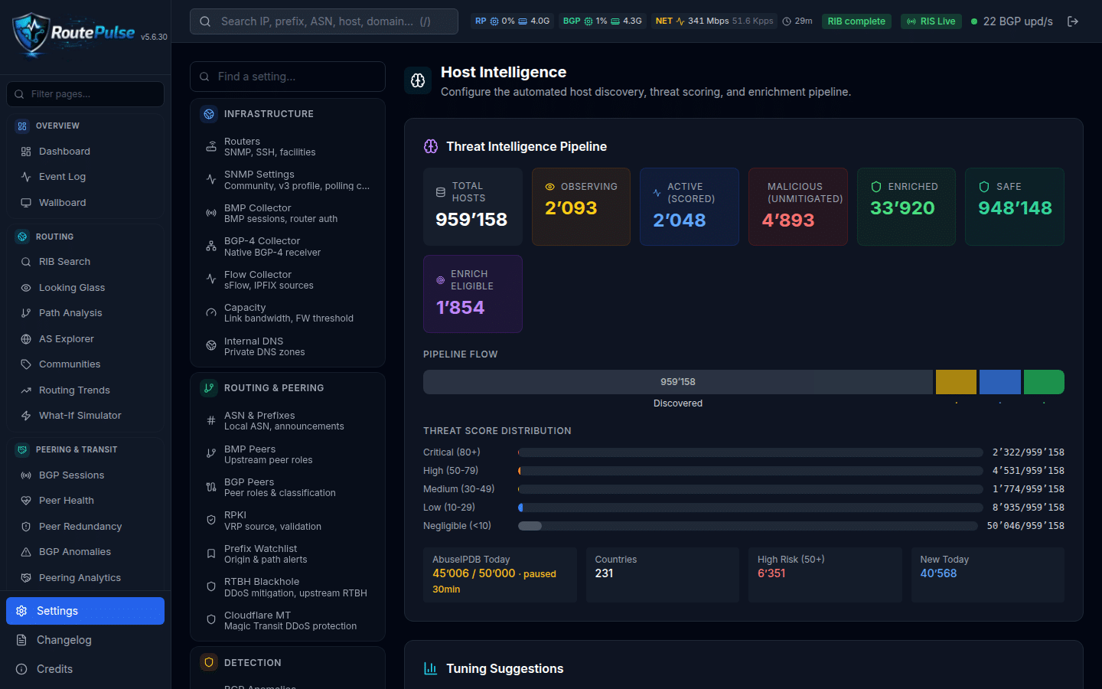Open What-If Simulator lightning item
Screen dimensions: 1102x689
click(x=85, y=416)
